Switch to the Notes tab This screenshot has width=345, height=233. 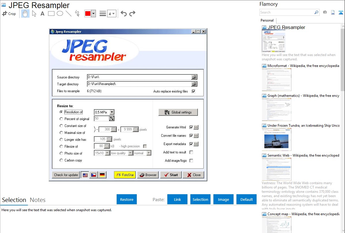pyautogui.click(x=38, y=200)
